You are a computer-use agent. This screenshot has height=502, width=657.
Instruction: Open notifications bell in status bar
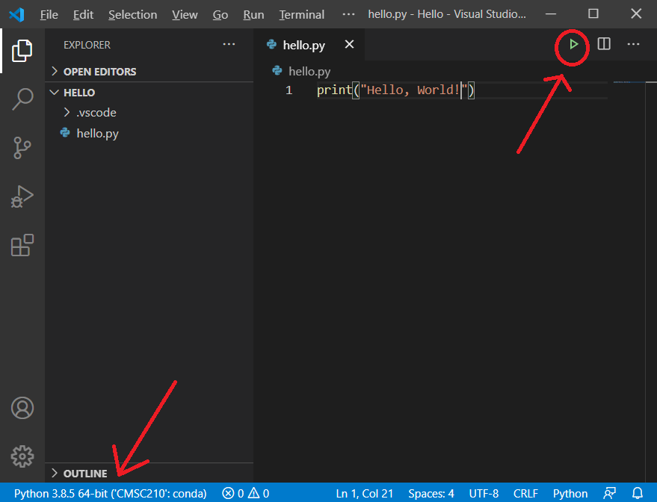click(x=638, y=493)
